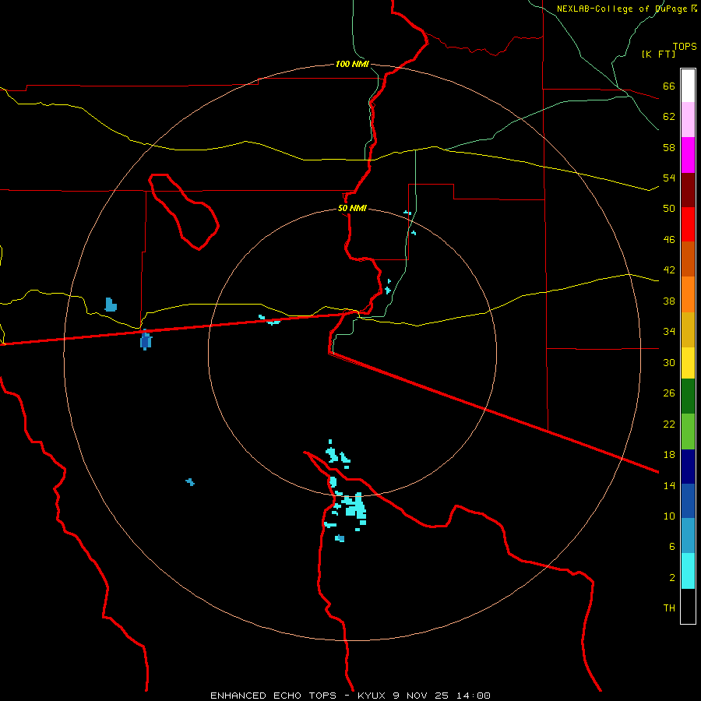Click the 50 NMI range ring label
The height and width of the screenshot is (701, 701).
(x=352, y=208)
